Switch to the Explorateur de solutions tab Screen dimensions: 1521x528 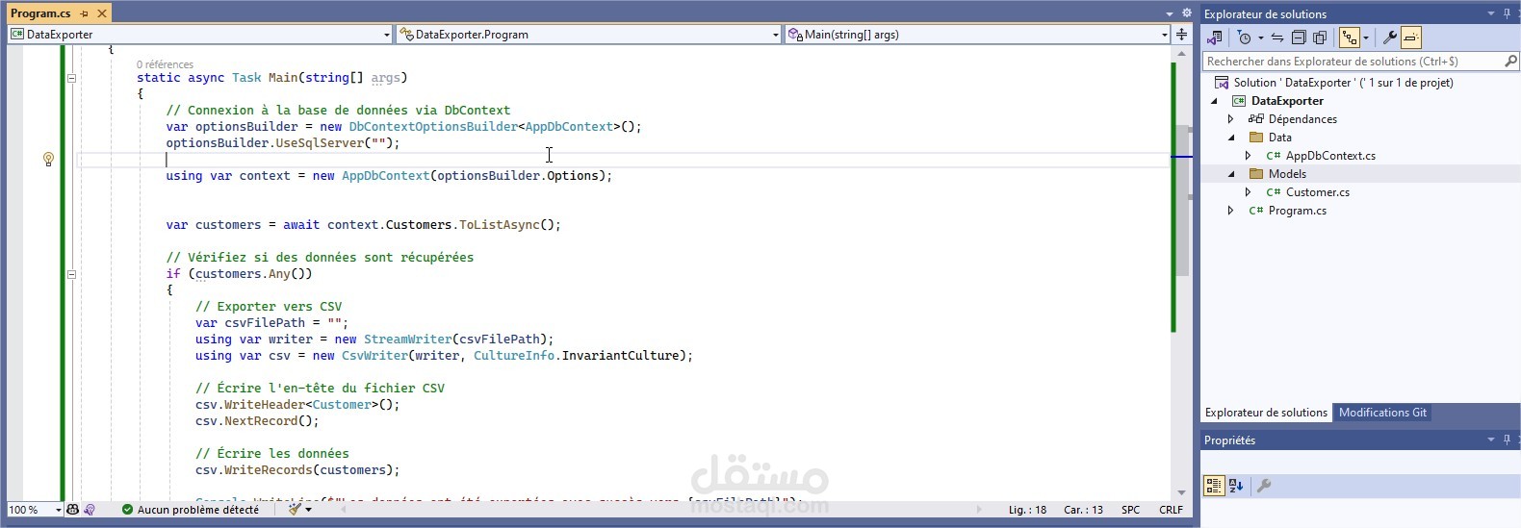tap(1266, 413)
